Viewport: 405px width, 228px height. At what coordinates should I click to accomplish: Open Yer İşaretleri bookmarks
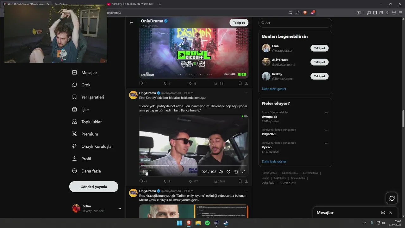(x=88, y=97)
